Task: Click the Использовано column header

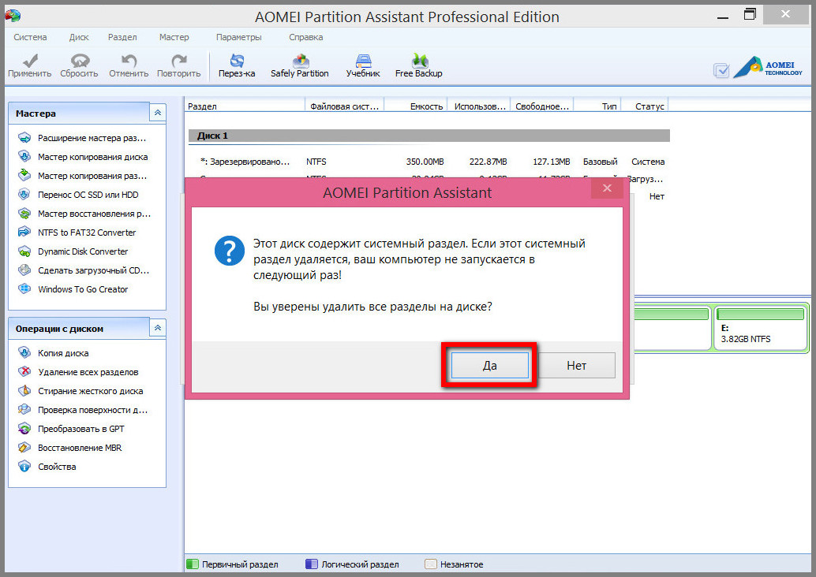Action: (x=480, y=106)
